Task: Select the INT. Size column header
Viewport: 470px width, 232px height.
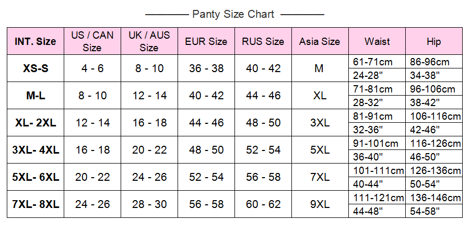Action: pyautogui.click(x=36, y=41)
